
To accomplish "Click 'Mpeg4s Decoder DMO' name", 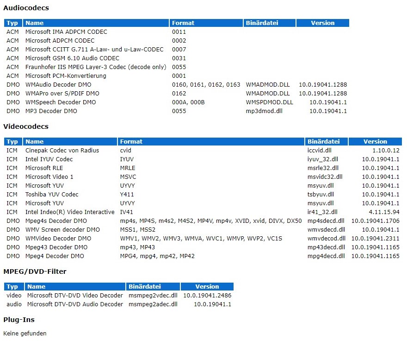I will tap(56, 221).
